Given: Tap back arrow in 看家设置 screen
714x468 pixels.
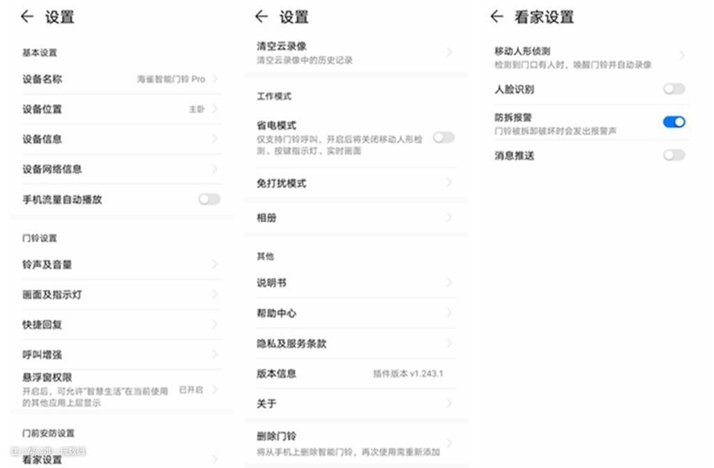Looking at the screenshot, I should [x=496, y=17].
